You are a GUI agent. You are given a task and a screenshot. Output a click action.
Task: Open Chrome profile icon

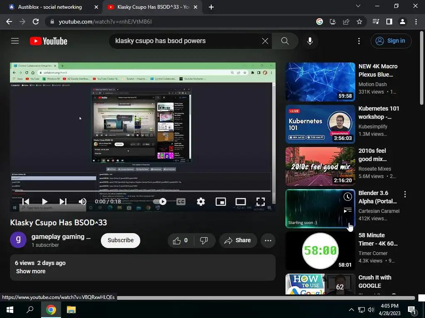point(403,22)
